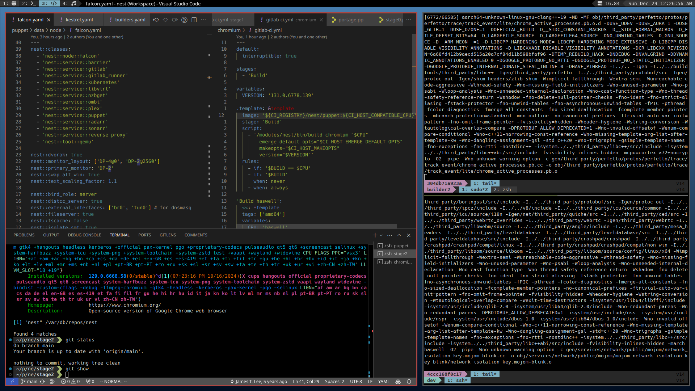Open errors and warnings count in status bar
This screenshot has height=391, width=695.
[70, 382]
